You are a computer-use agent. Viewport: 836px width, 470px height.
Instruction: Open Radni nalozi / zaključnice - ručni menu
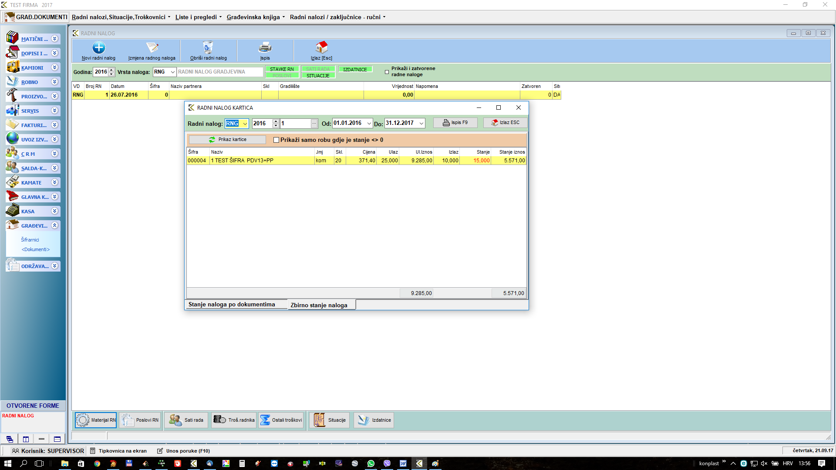click(337, 17)
